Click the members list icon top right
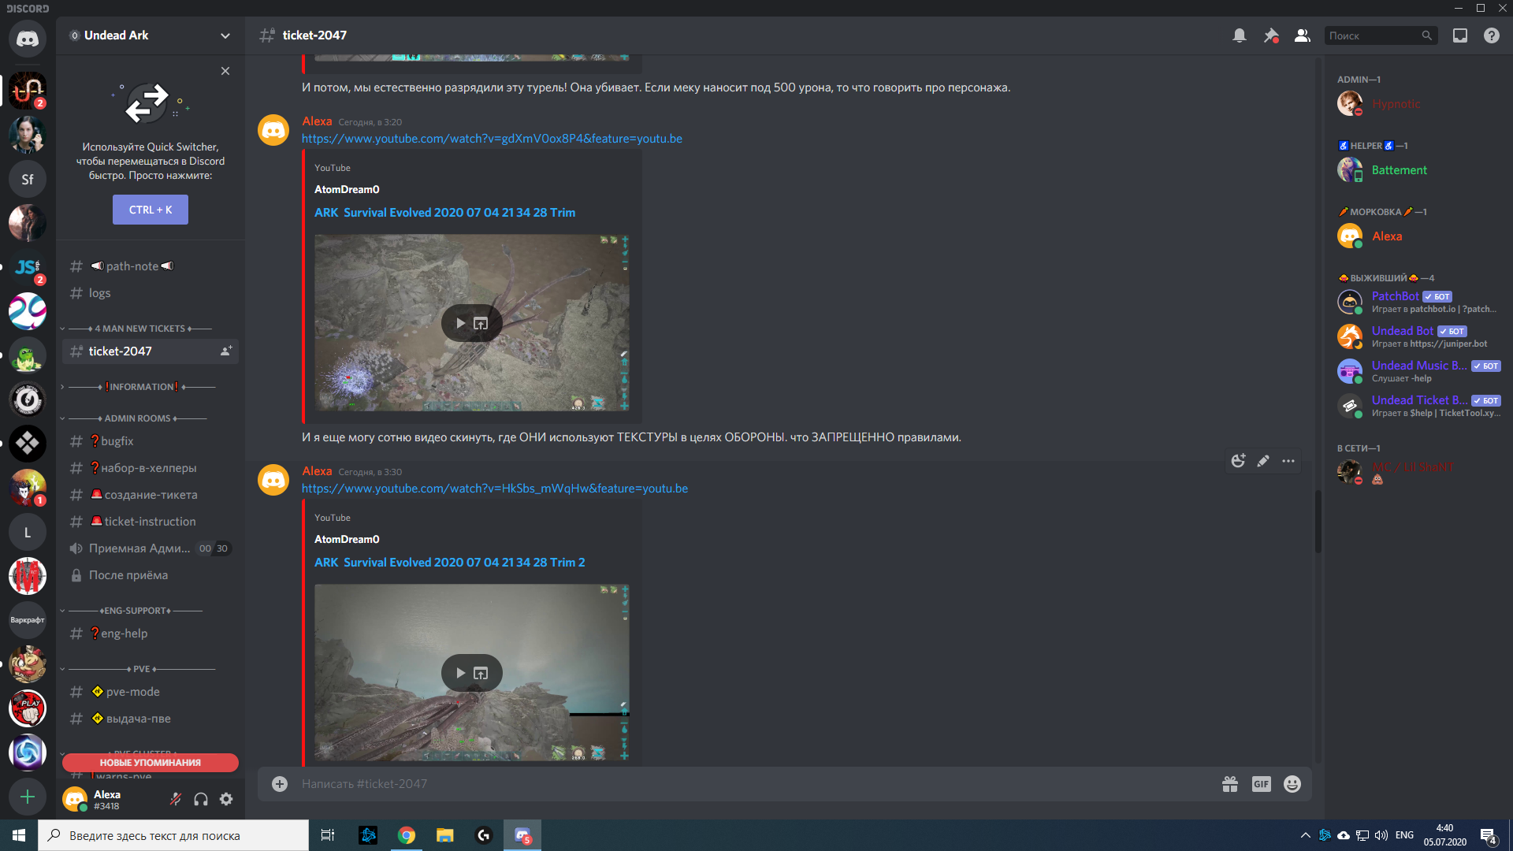Viewport: 1513px width, 851px height. click(x=1301, y=35)
